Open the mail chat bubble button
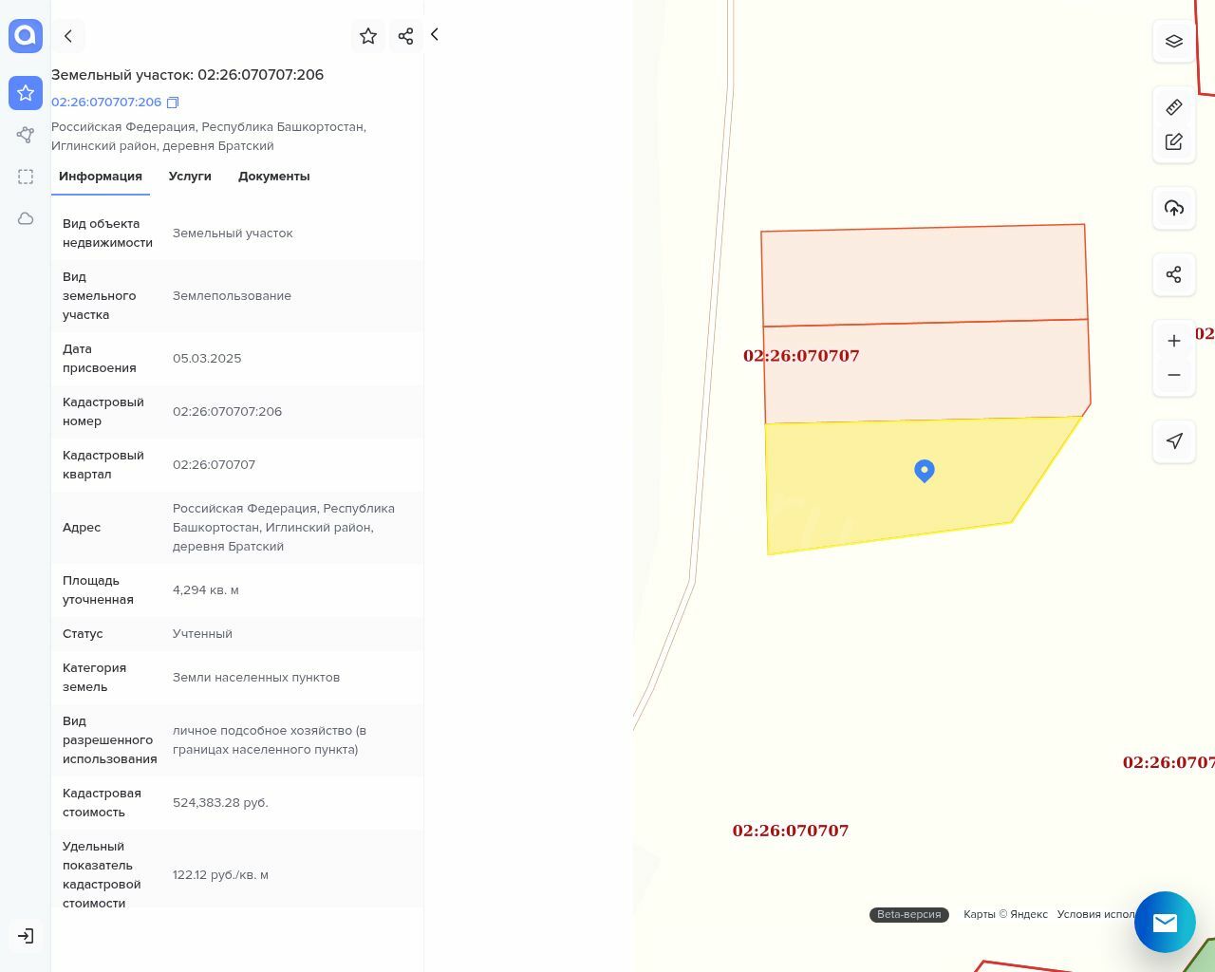The image size is (1215, 972). tap(1165, 922)
